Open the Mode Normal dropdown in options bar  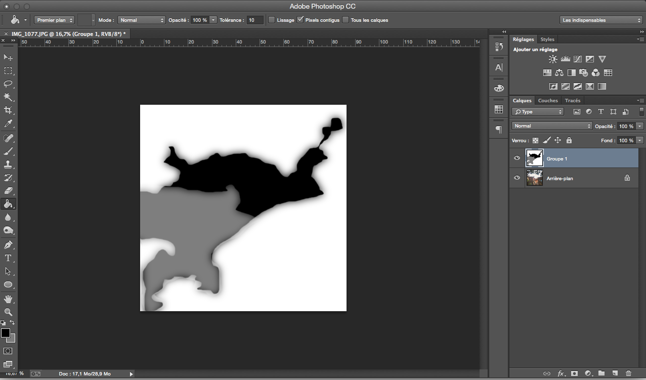141,20
